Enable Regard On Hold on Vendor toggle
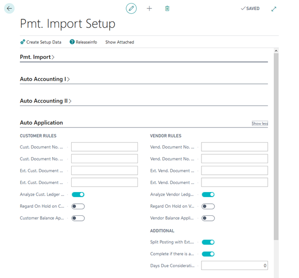 point(208,206)
